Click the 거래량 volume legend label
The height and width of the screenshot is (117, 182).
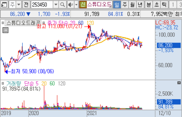(14, 84)
